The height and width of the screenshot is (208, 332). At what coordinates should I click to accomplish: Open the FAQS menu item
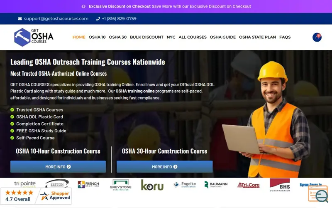(285, 37)
